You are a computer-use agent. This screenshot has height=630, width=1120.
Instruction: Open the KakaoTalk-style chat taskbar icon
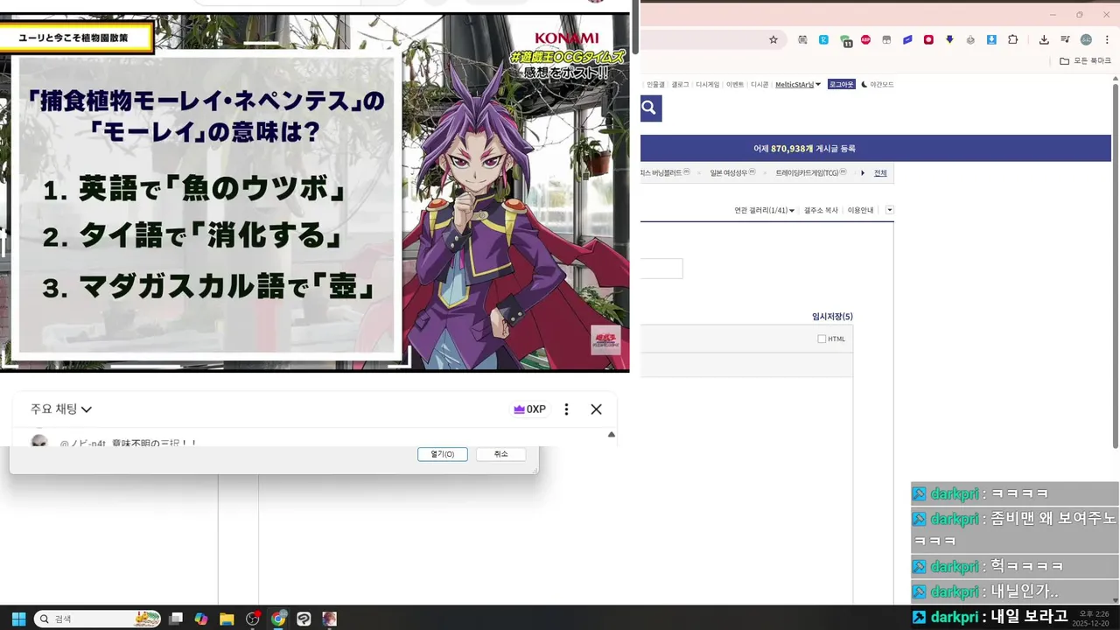tap(304, 619)
